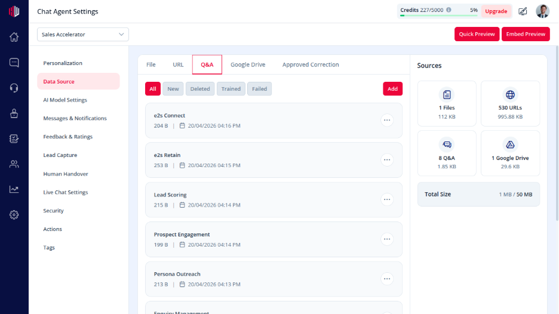Open the analytics chart sidebar icon
The height and width of the screenshot is (314, 559).
coord(14,189)
